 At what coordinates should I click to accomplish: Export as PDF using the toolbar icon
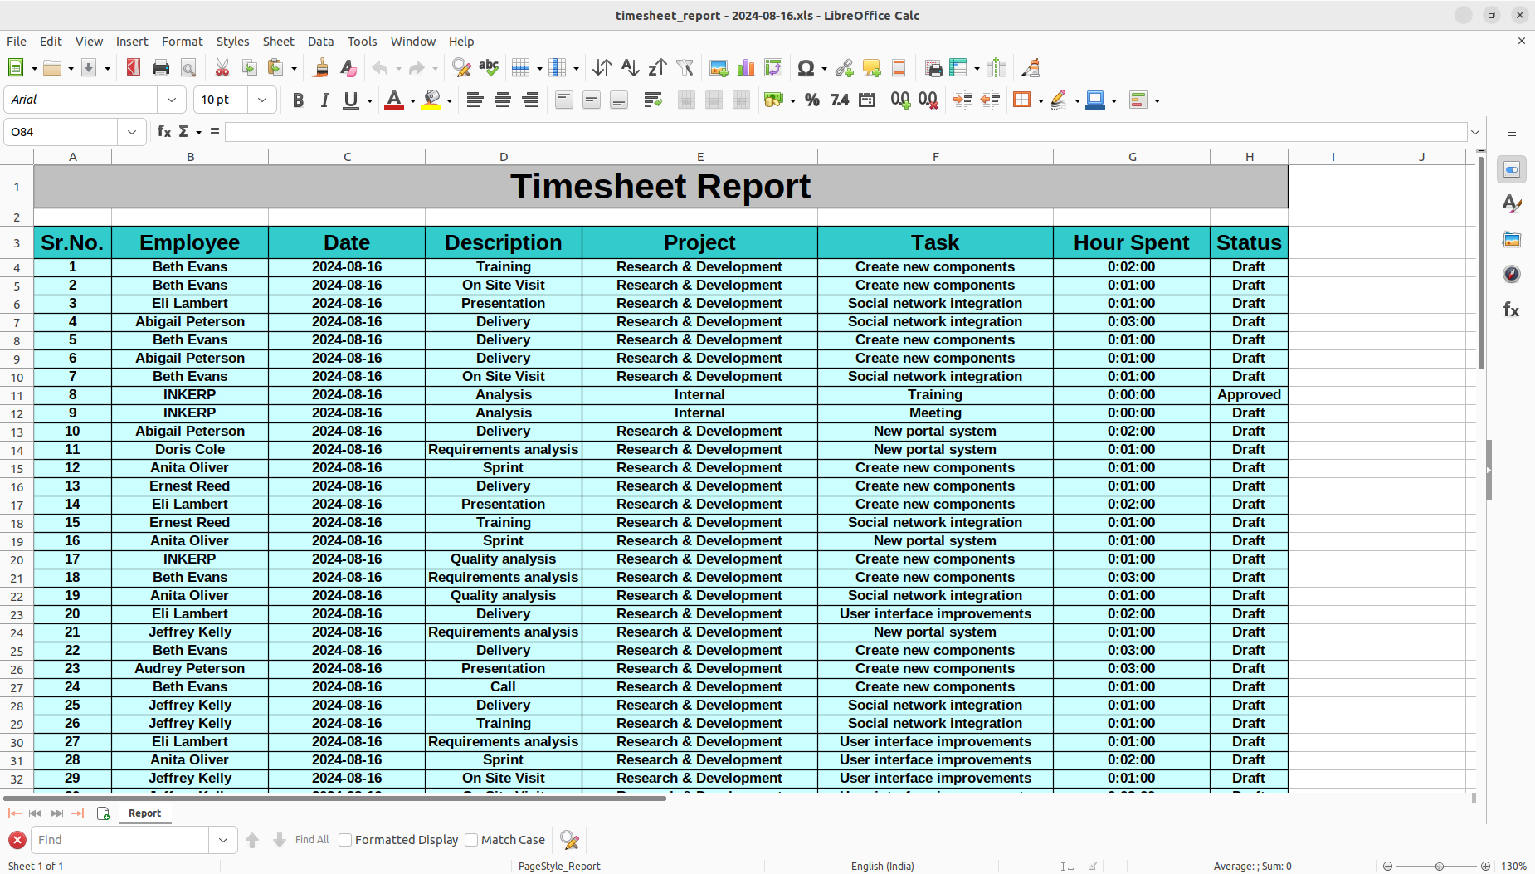[134, 68]
